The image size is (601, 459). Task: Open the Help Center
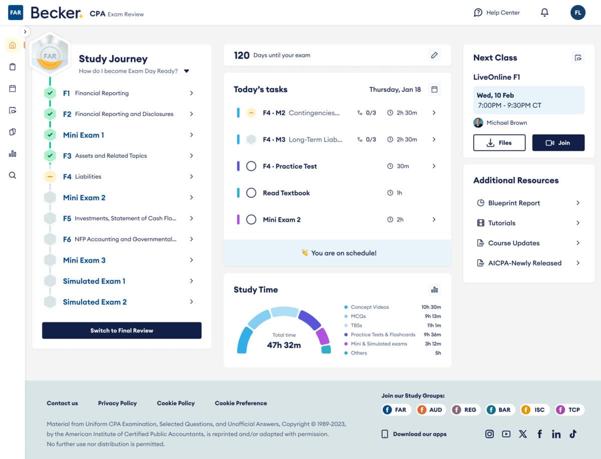[x=497, y=13]
